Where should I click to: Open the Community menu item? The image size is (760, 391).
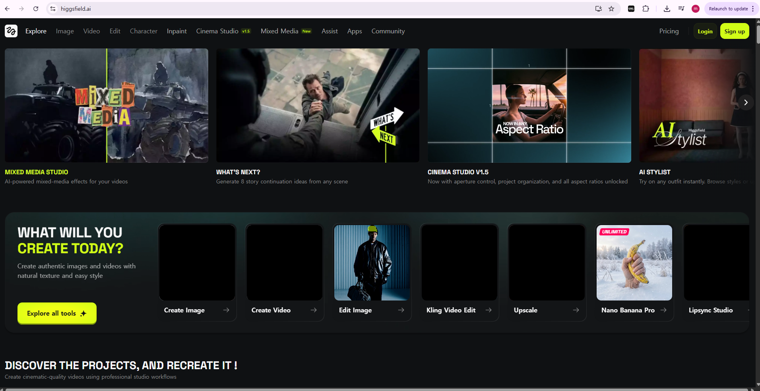tap(388, 31)
